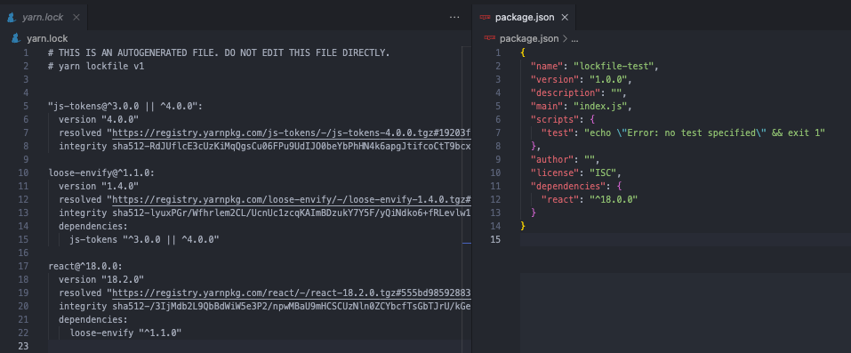This screenshot has width=851, height=353.
Task: Select the package.json editor tab
Action: point(525,18)
